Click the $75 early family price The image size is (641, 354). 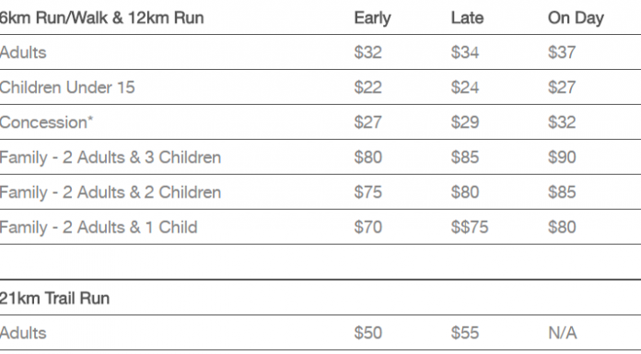(367, 192)
